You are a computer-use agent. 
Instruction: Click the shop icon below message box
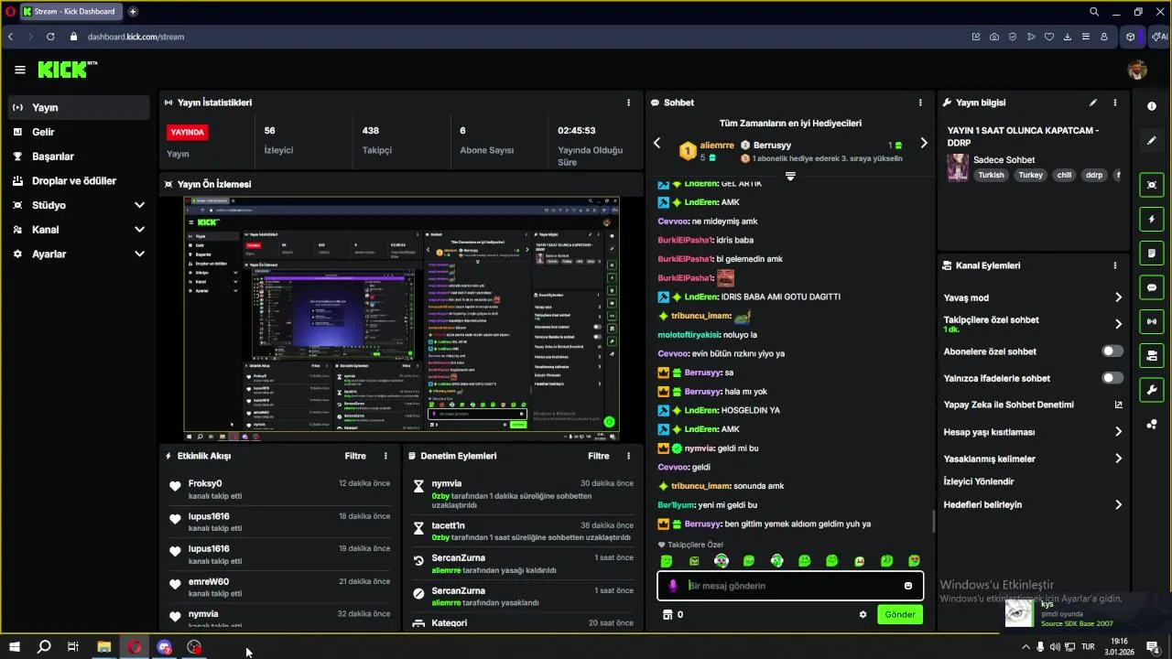tap(667, 615)
